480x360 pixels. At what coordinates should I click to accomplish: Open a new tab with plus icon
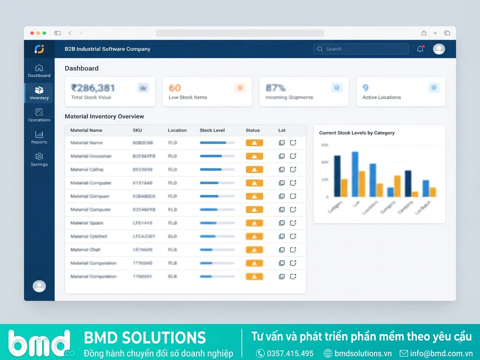pos(435,33)
